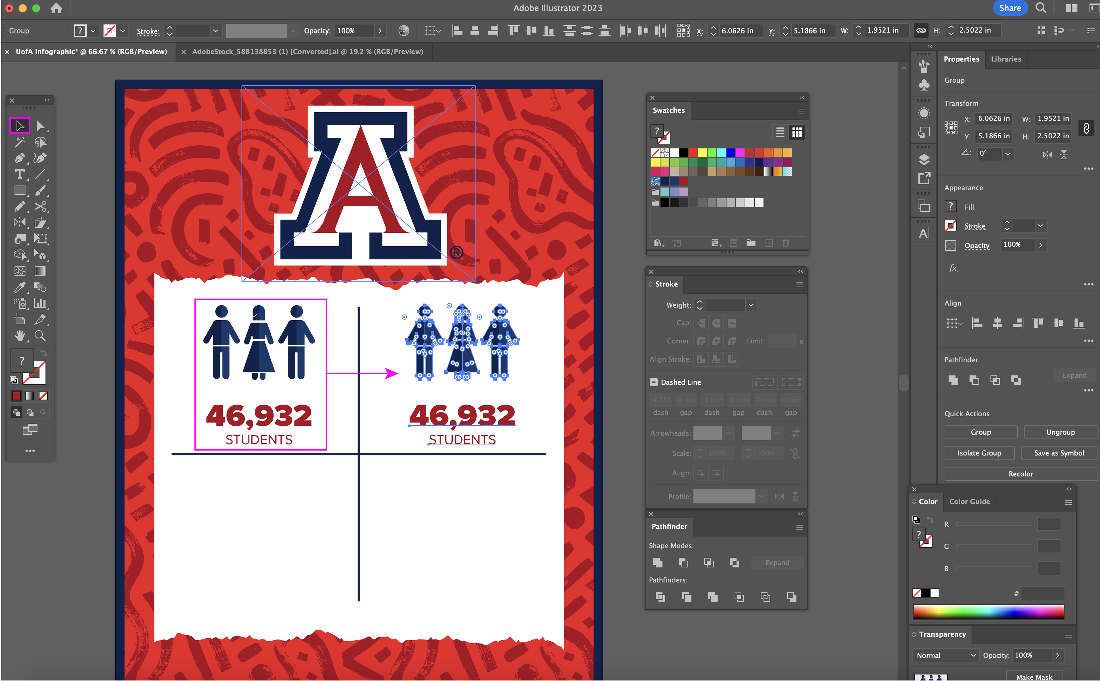The height and width of the screenshot is (681, 1100).
Task: Enable the Dashed Line checkbox
Action: click(653, 382)
